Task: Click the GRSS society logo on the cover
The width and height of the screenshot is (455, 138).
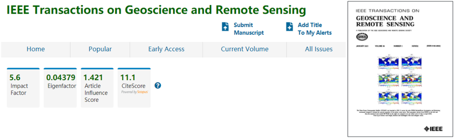Action: click(362, 36)
